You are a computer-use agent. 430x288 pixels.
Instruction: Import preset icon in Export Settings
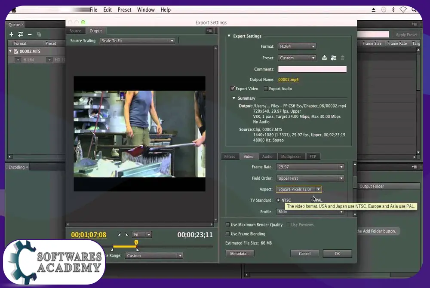(x=334, y=58)
